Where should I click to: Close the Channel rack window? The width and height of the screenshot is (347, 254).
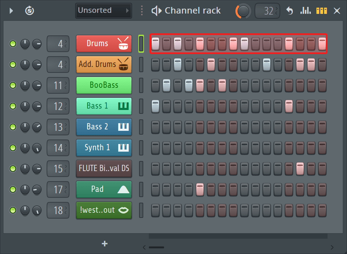[x=337, y=11]
